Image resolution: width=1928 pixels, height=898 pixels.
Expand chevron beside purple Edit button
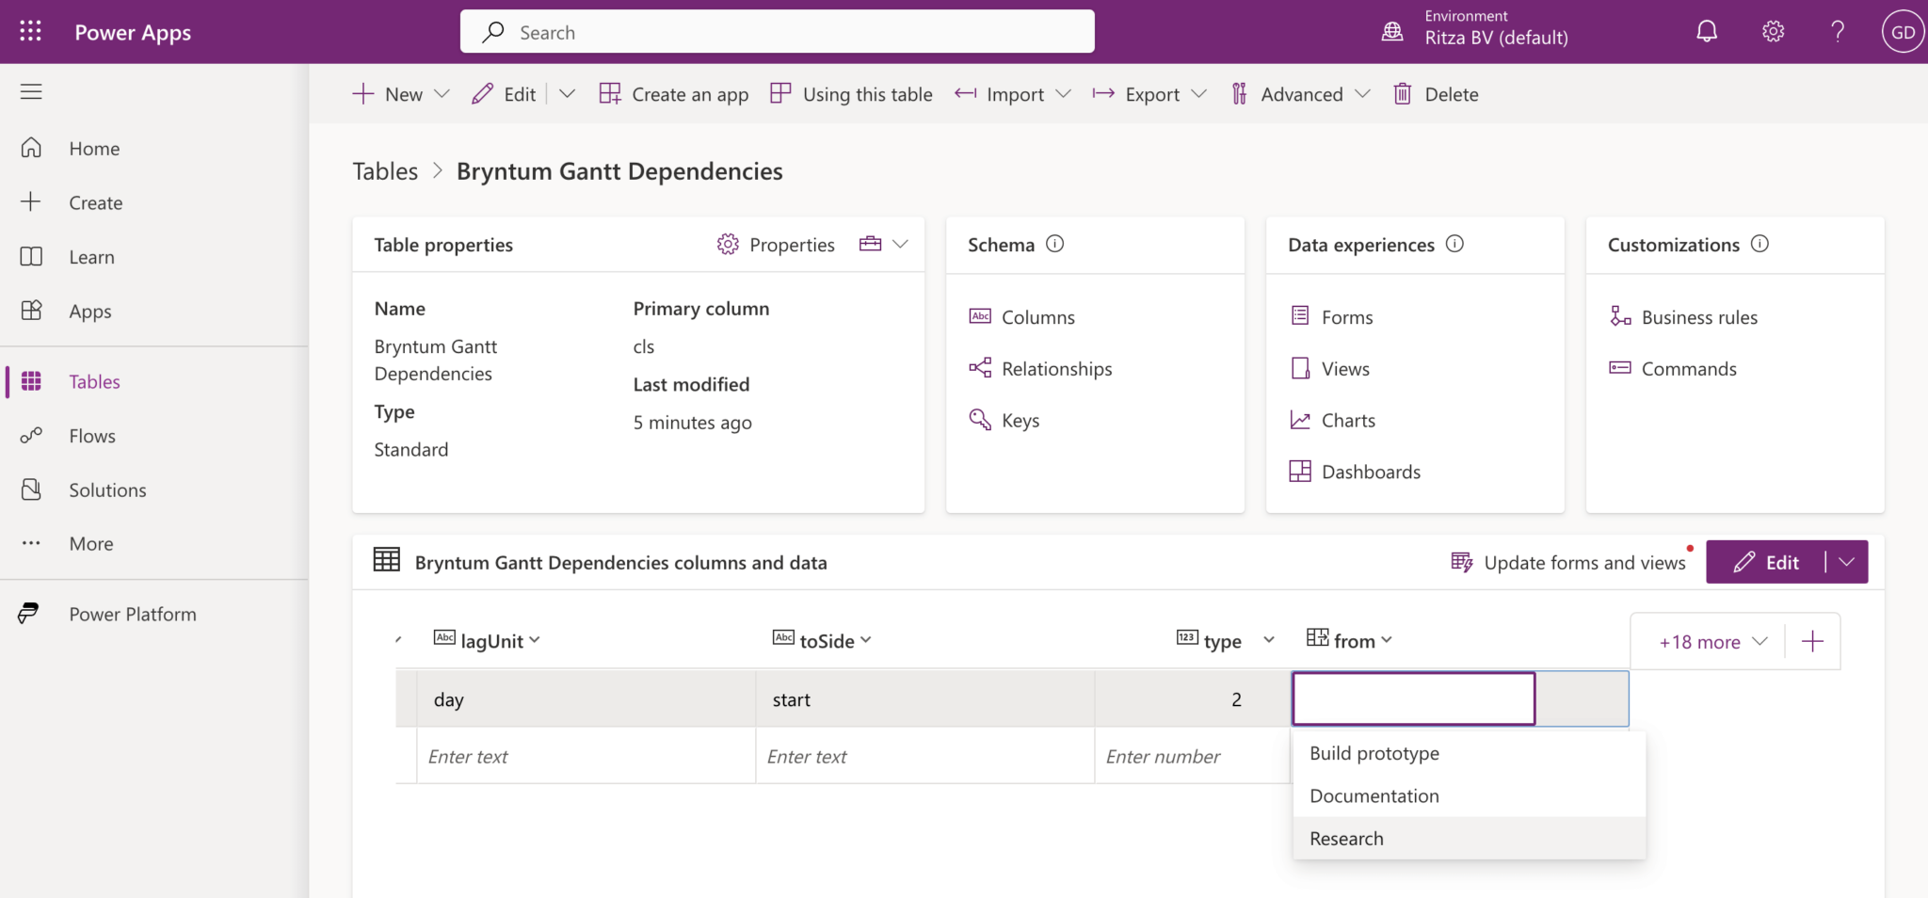(1847, 562)
